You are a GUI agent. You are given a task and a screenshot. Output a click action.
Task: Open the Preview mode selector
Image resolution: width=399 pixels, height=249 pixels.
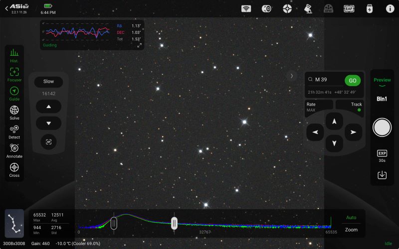click(382, 82)
